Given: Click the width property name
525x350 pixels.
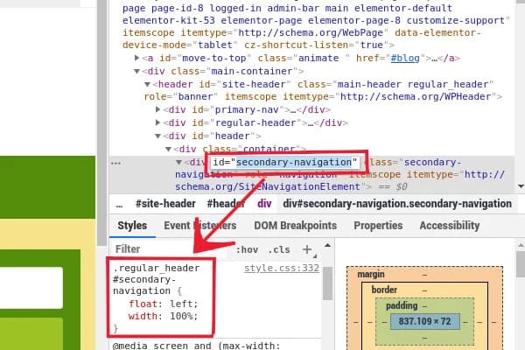Looking at the screenshot, I should coord(143,316).
